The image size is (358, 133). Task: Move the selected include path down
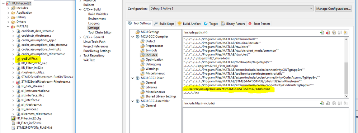345,33
